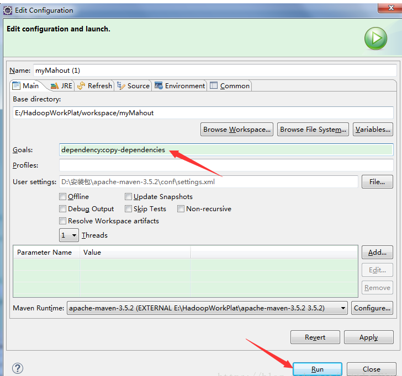Open the Refresh tab

point(94,86)
